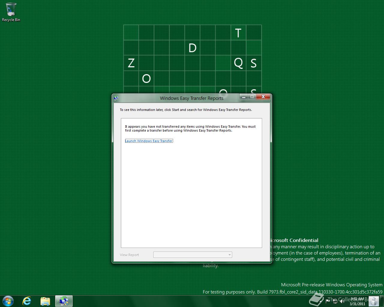Click the View Report label
The width and height of the screenshot is (384, 307).
click(130, 255)
